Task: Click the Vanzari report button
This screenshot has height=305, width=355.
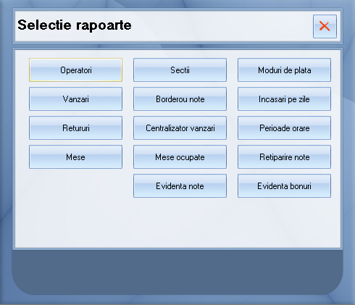Action: click(x=75, y=99)
